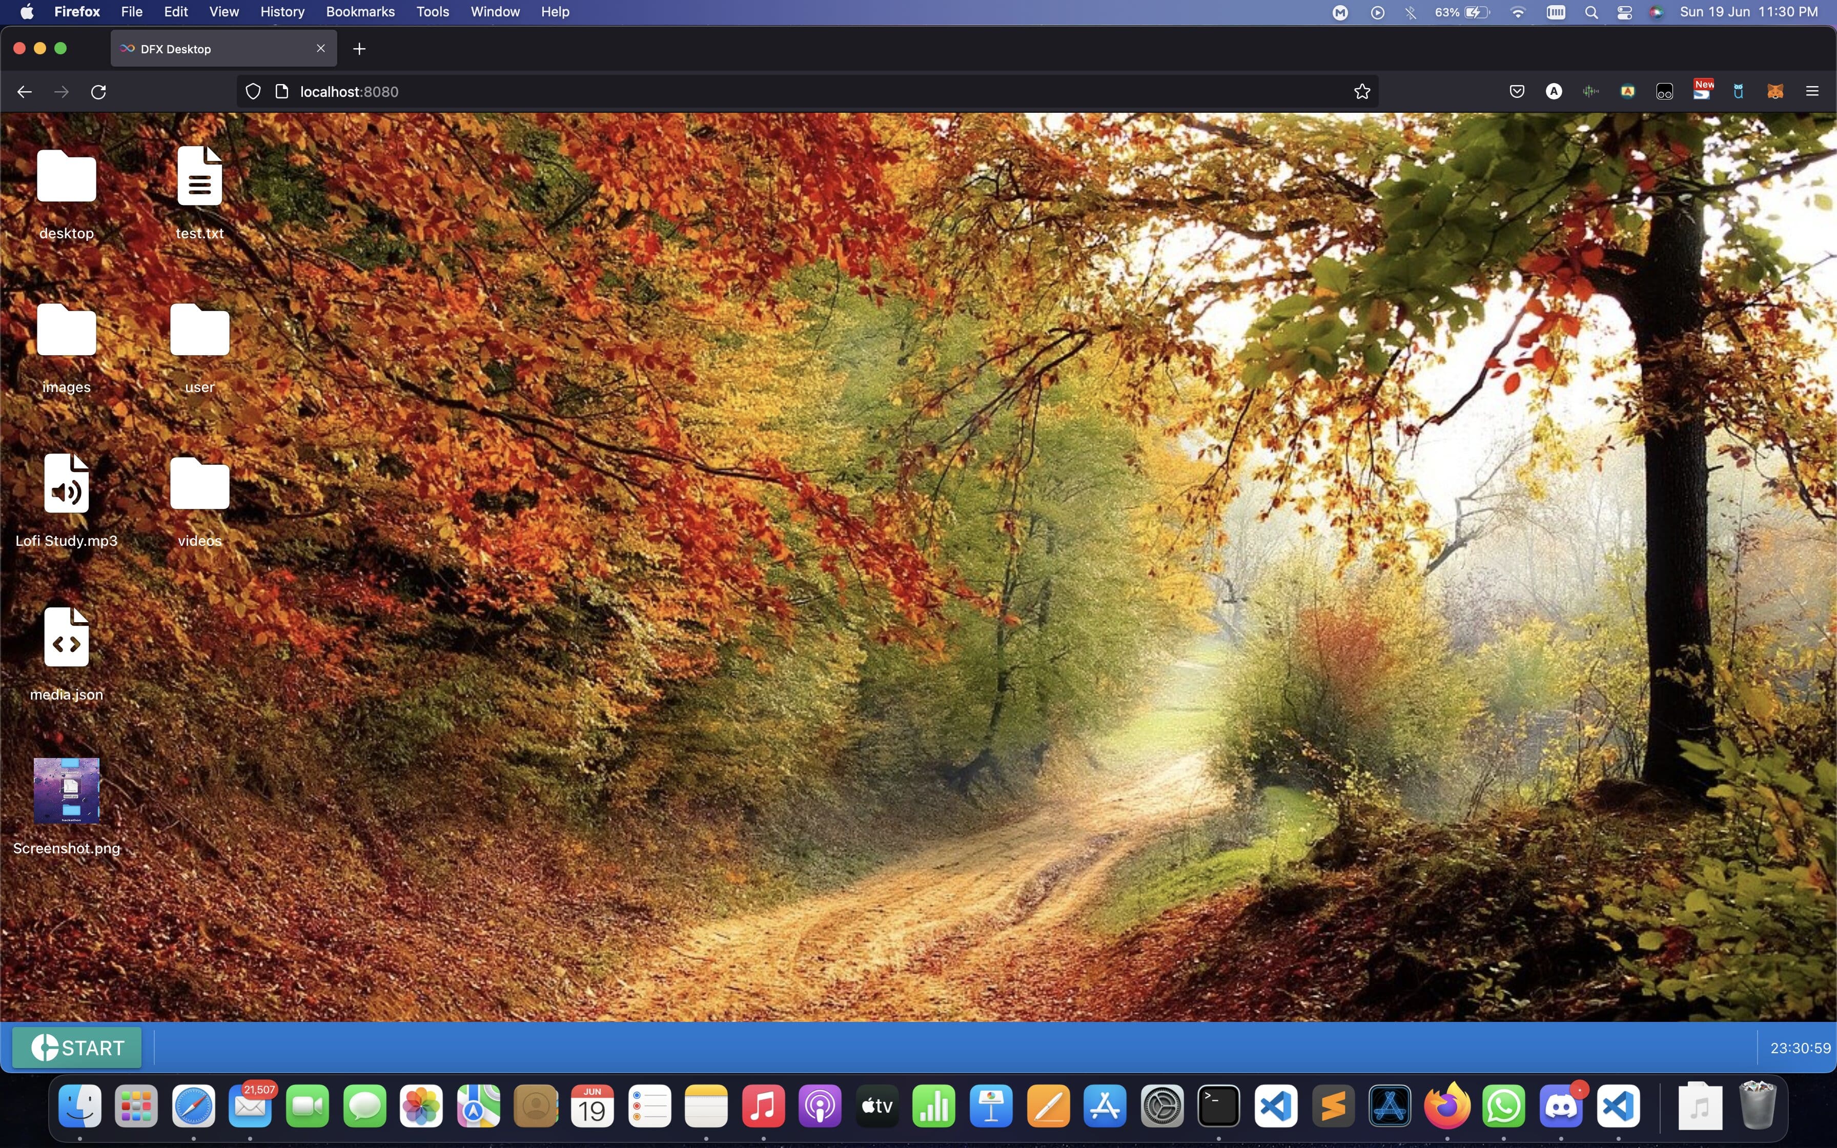Image resolution: width=1837 pixels, height=1148 pixels.
Task: Reload the current page
Action: point(99,92)
